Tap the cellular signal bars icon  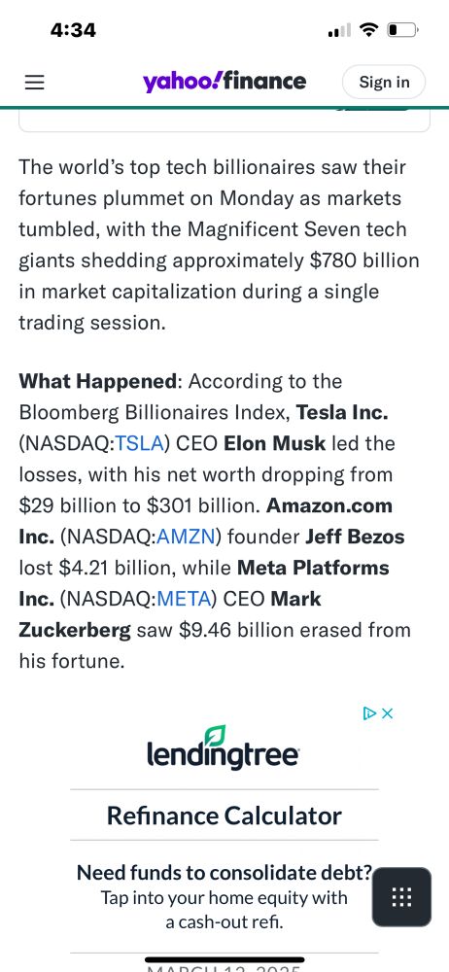[339, 30]
